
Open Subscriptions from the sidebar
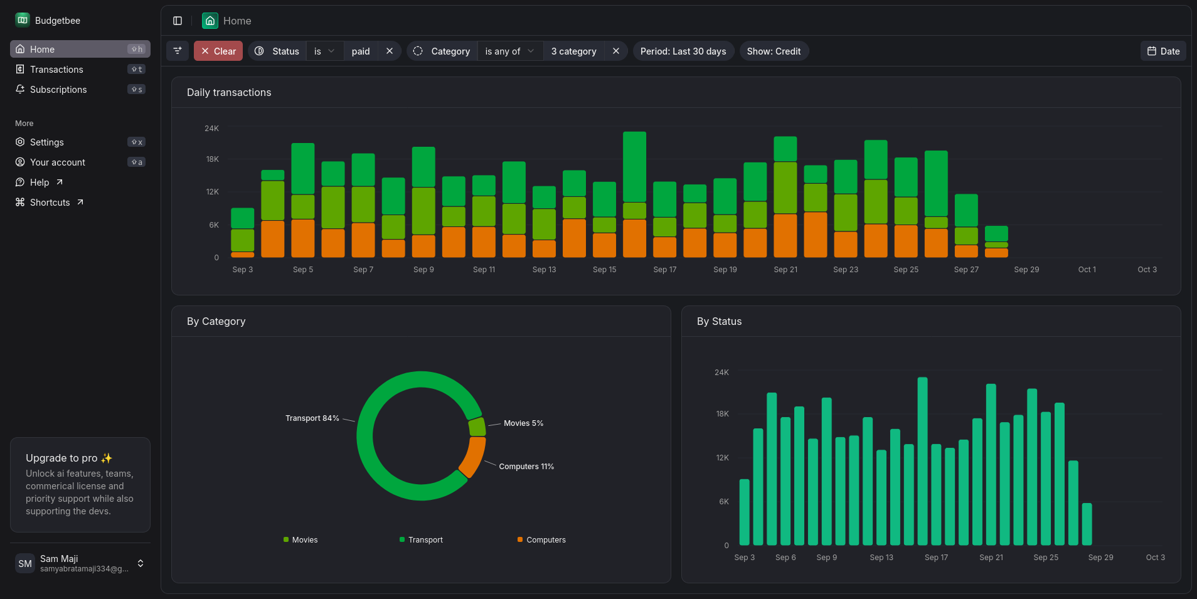(58, 89)
